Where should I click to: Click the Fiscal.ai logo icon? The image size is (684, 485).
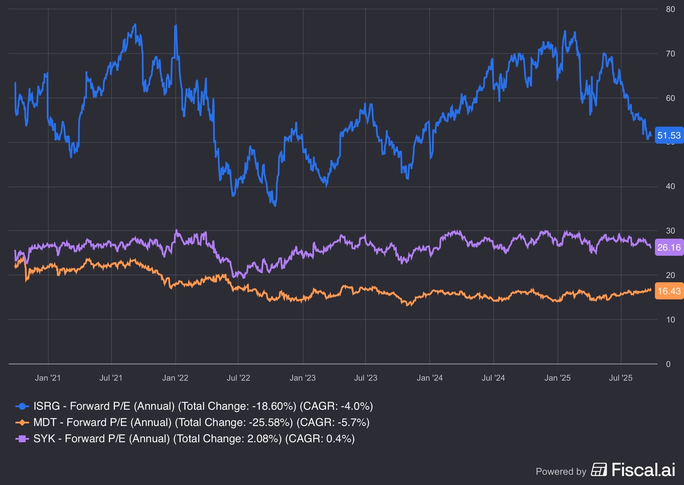[x=599, y=471]
